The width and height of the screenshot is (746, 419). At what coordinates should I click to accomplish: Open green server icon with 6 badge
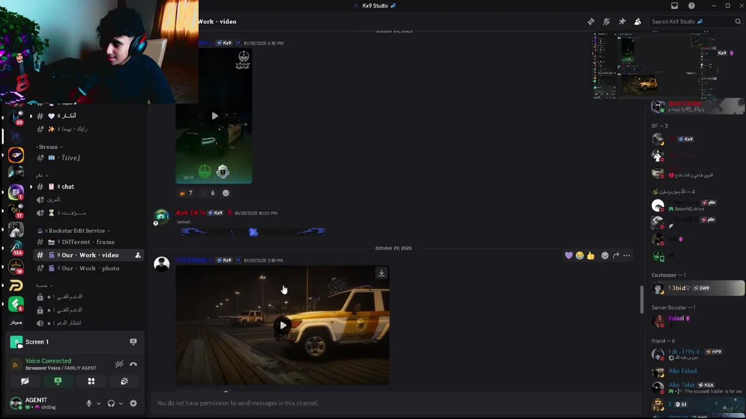pos(16,304)
